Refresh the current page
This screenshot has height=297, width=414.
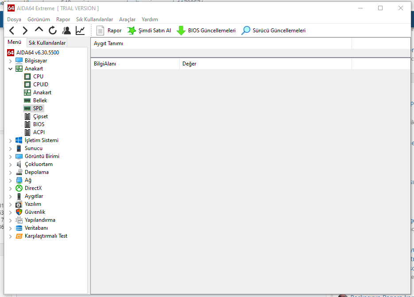tap(53, 31)
